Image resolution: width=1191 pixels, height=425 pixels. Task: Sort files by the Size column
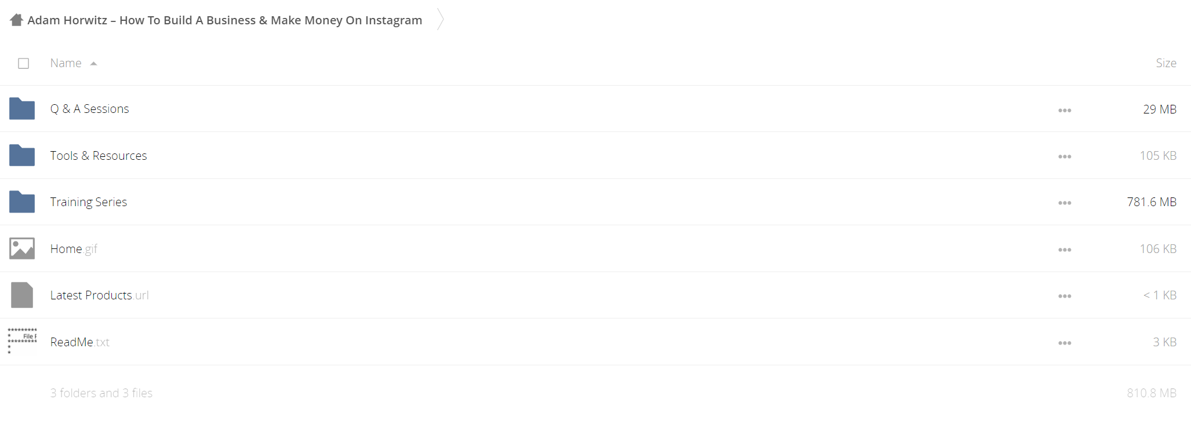click(1166, 63)
